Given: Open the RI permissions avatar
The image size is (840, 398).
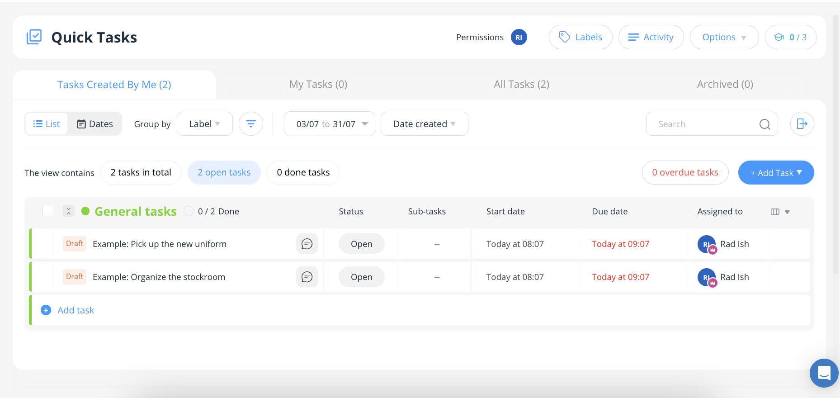Looking at the screenshot, I should (x=519, y=37).
